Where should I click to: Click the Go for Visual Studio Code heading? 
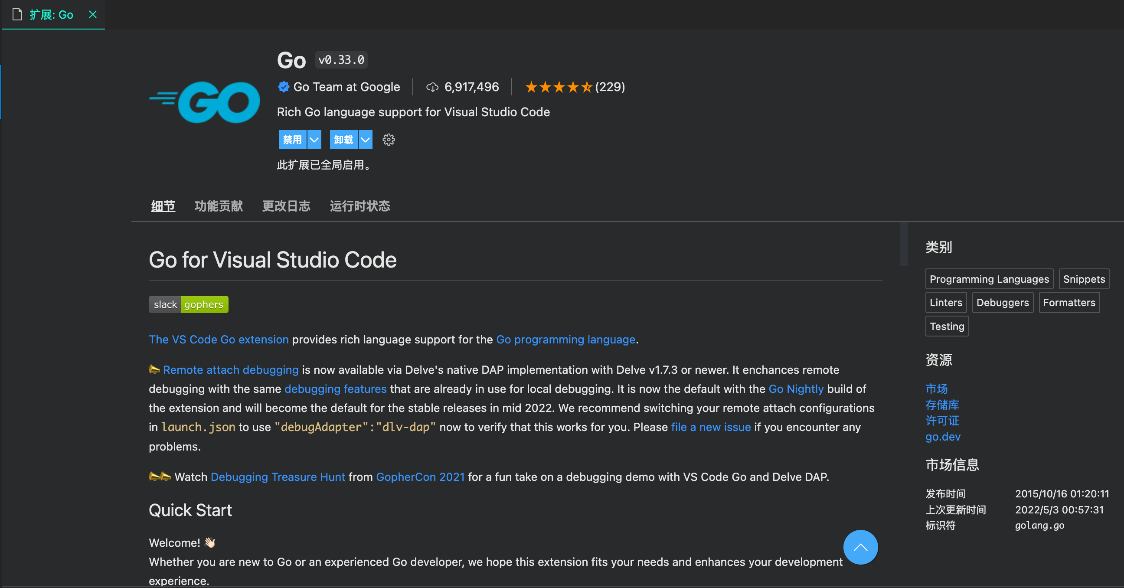click(273, 260)
